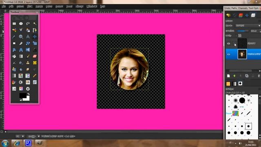
Task: Switch to the Layers tab
Action: tap(253, 16)
